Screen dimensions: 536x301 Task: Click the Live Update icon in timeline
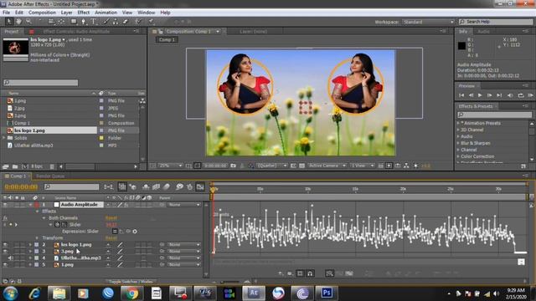(x=122, y=186)
